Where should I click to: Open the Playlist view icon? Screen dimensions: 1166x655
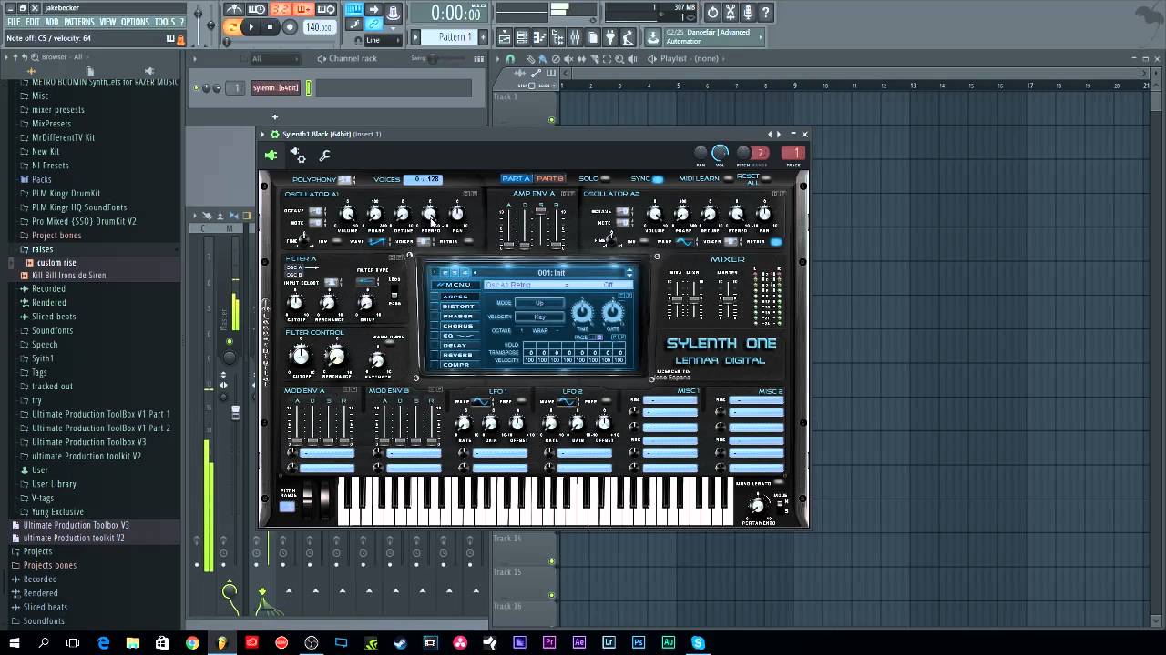(x=505, y=37)
